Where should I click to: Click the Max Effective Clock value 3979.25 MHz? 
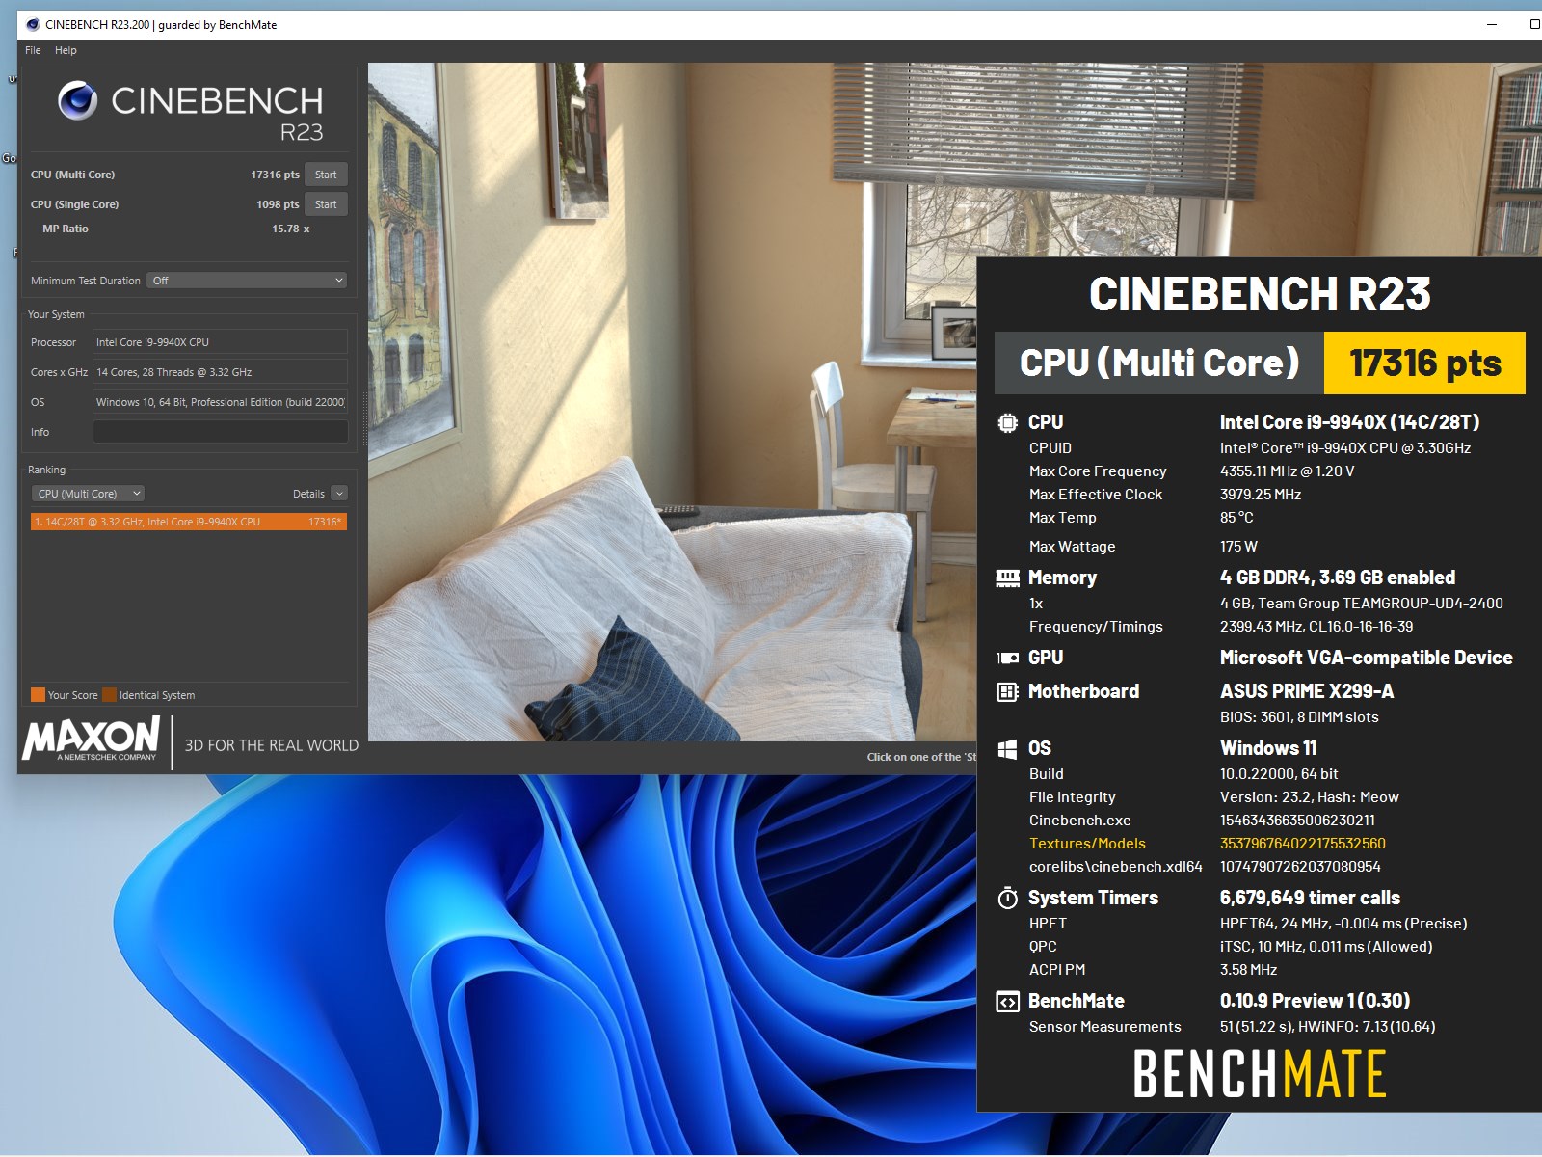tap(1260, 495)
